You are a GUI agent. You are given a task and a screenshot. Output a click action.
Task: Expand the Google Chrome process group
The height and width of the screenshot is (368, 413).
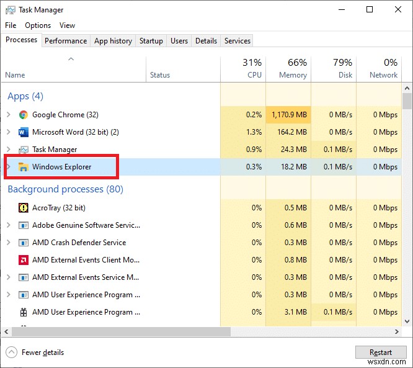(x=8, y=115)
